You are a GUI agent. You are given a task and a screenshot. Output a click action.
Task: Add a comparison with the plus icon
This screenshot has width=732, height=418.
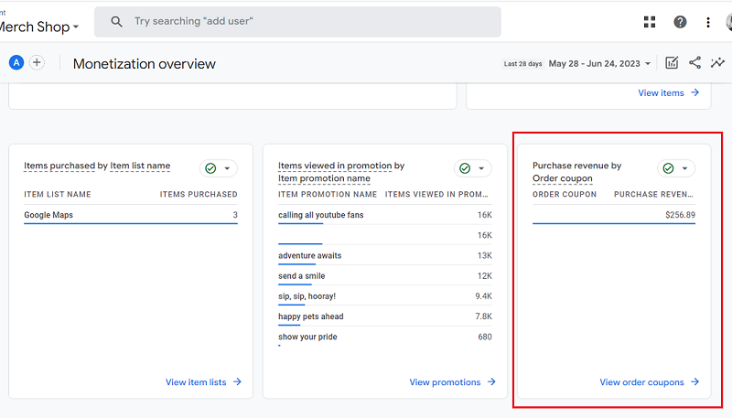[37, 62]
